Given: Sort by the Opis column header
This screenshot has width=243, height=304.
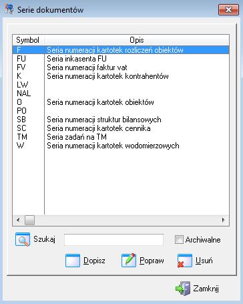Looking at the screenshot, I should coord(137,40).
